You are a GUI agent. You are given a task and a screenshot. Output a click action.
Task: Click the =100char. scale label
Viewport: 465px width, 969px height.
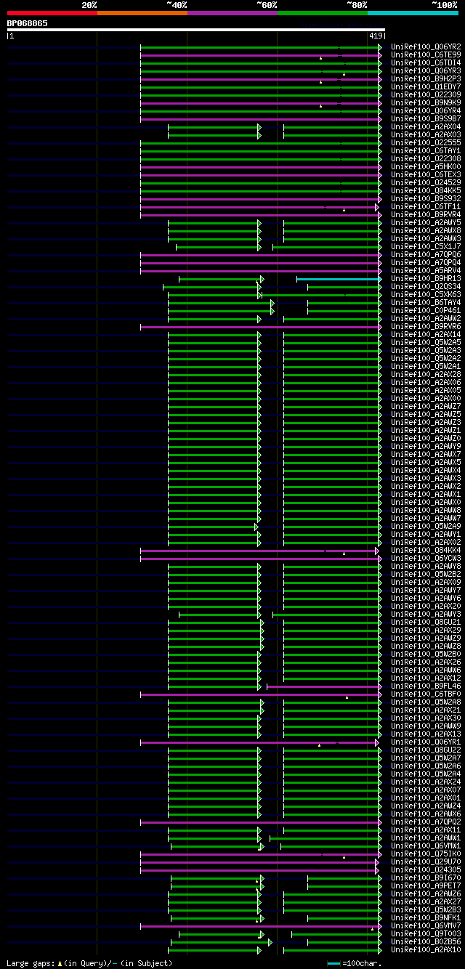pyautogui.click(x=361, y=963)
